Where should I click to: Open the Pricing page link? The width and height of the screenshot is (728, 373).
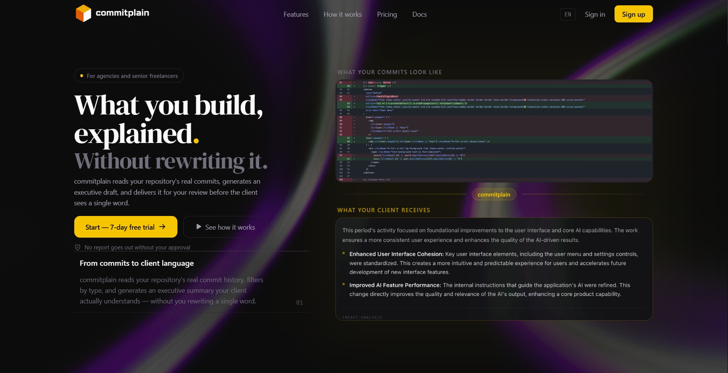tap(387, 14)
